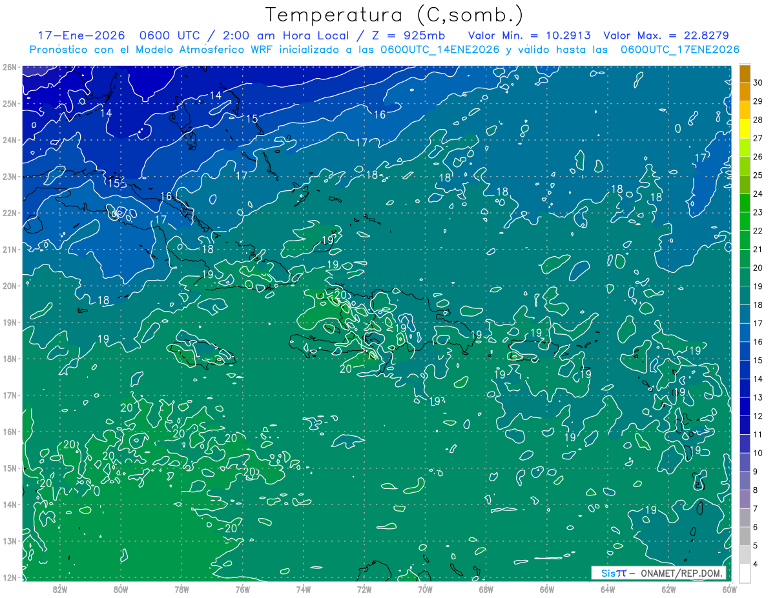Click the 62W longitude axis label

668,589
